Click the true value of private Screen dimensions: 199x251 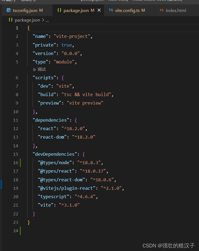pyautogui.click(x=67, y=45)
